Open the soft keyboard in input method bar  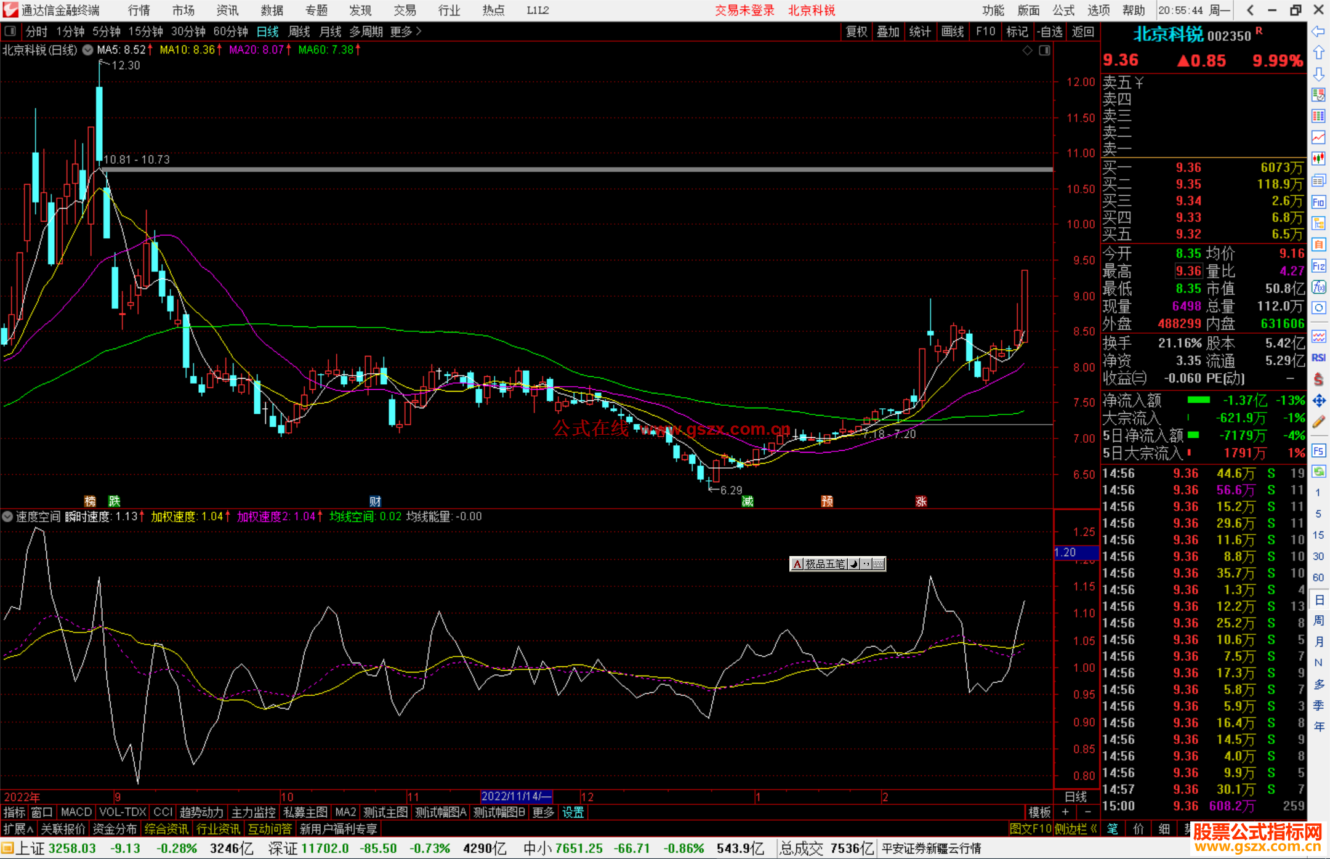879,564
